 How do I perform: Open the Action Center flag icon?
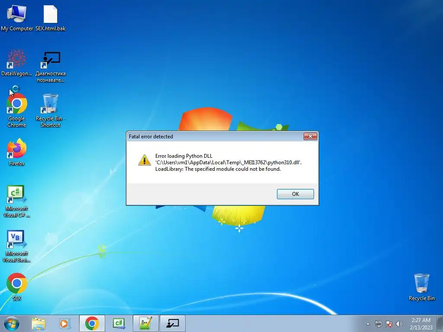coord(389,324)
